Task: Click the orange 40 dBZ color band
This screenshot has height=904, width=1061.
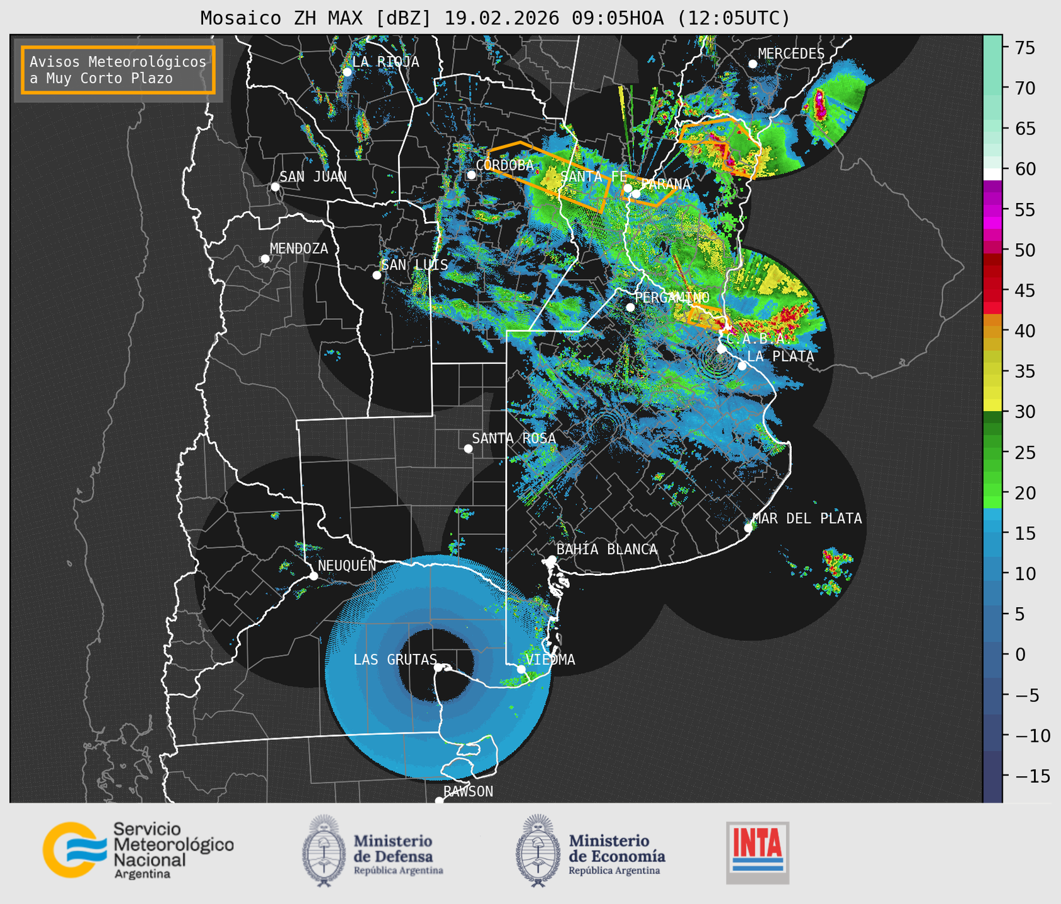Action: pos(992,331)
